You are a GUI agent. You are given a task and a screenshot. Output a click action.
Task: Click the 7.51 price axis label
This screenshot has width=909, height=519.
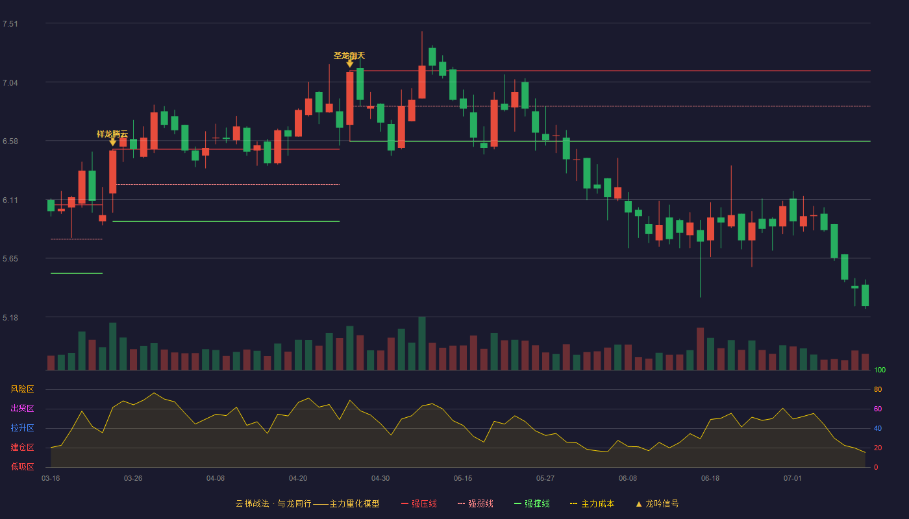[x=10, y=24]
